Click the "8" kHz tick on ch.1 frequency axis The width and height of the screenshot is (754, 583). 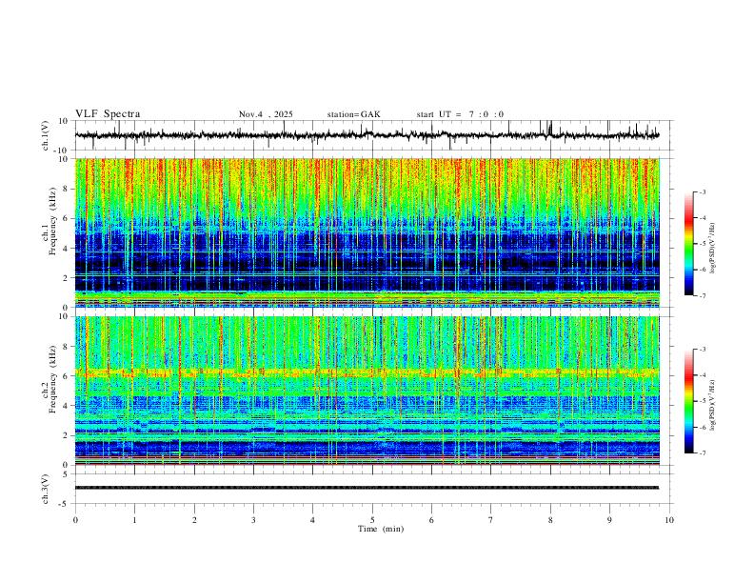(x=66, y=189)
